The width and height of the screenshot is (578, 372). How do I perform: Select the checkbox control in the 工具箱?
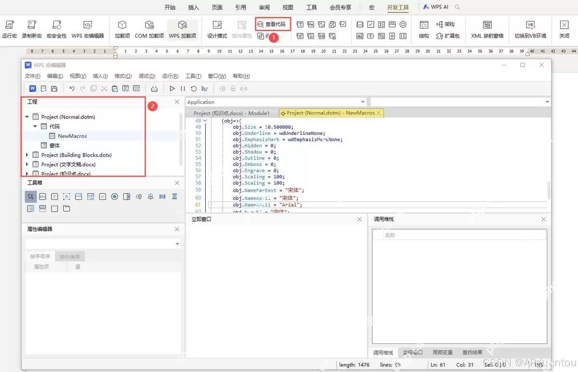point(103,197)
